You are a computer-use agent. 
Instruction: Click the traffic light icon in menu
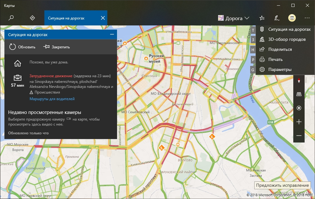[262, 29]
